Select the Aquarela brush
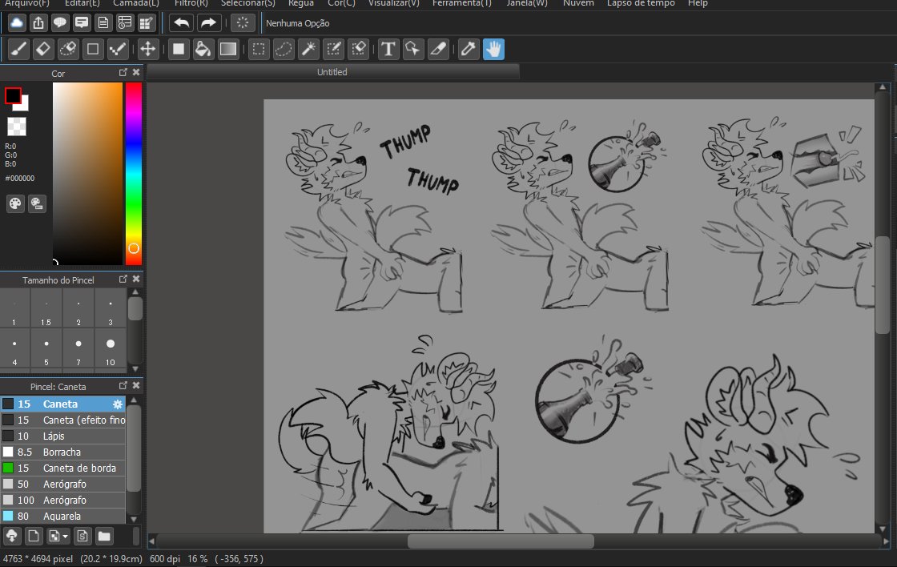897x567 pixels. coord(63,516)
